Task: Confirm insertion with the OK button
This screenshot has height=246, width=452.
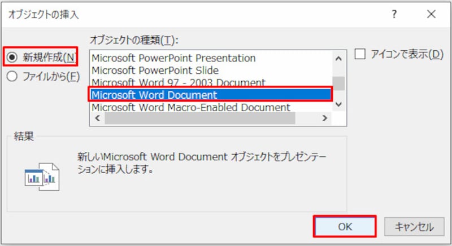Action: click(x=345, y=227)
